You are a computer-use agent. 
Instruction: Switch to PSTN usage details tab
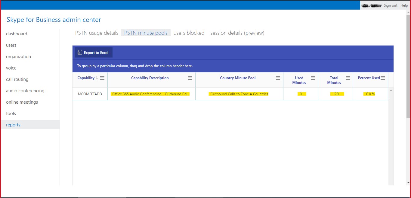coord(97,33)
